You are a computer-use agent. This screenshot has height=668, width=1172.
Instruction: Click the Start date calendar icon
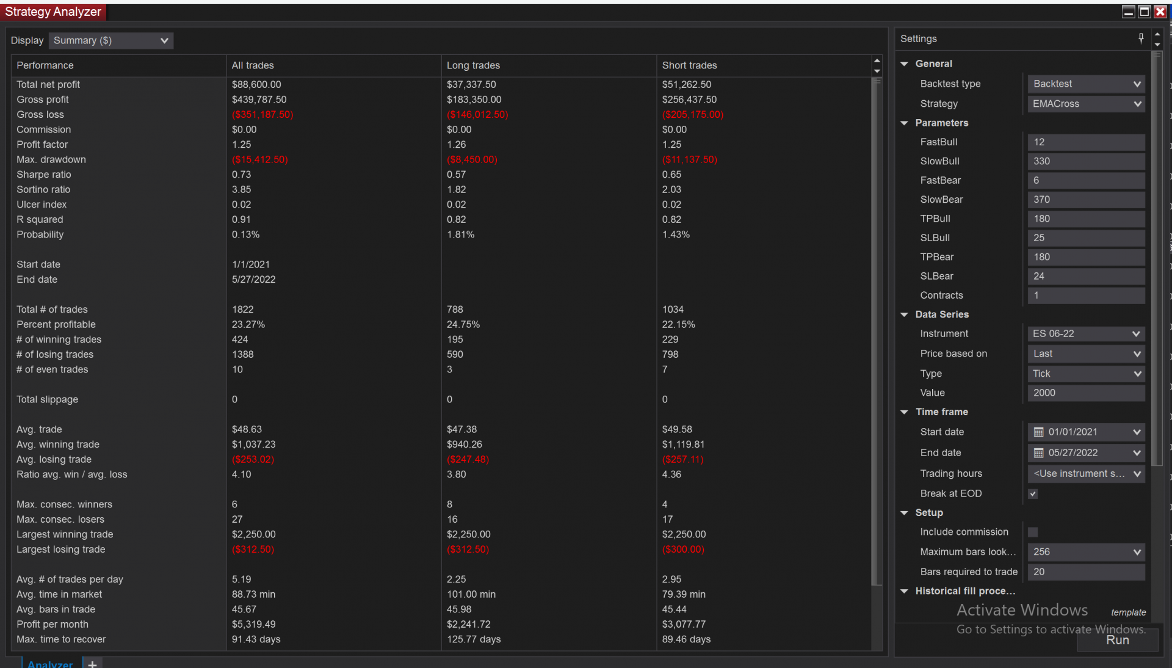(x=1038, y=432)
